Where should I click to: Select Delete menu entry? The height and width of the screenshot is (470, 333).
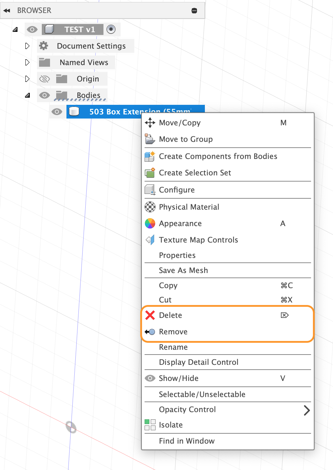pyautogui.click(x=228, y=315)
